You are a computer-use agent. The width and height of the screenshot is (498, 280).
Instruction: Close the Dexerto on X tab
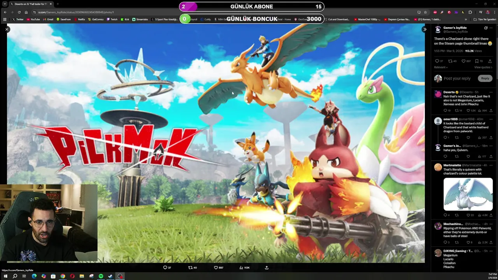(x=50, y=4)
